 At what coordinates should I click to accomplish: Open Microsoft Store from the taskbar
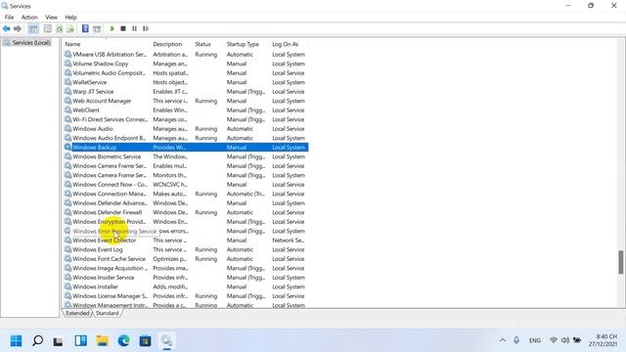[x=146, y=341]
